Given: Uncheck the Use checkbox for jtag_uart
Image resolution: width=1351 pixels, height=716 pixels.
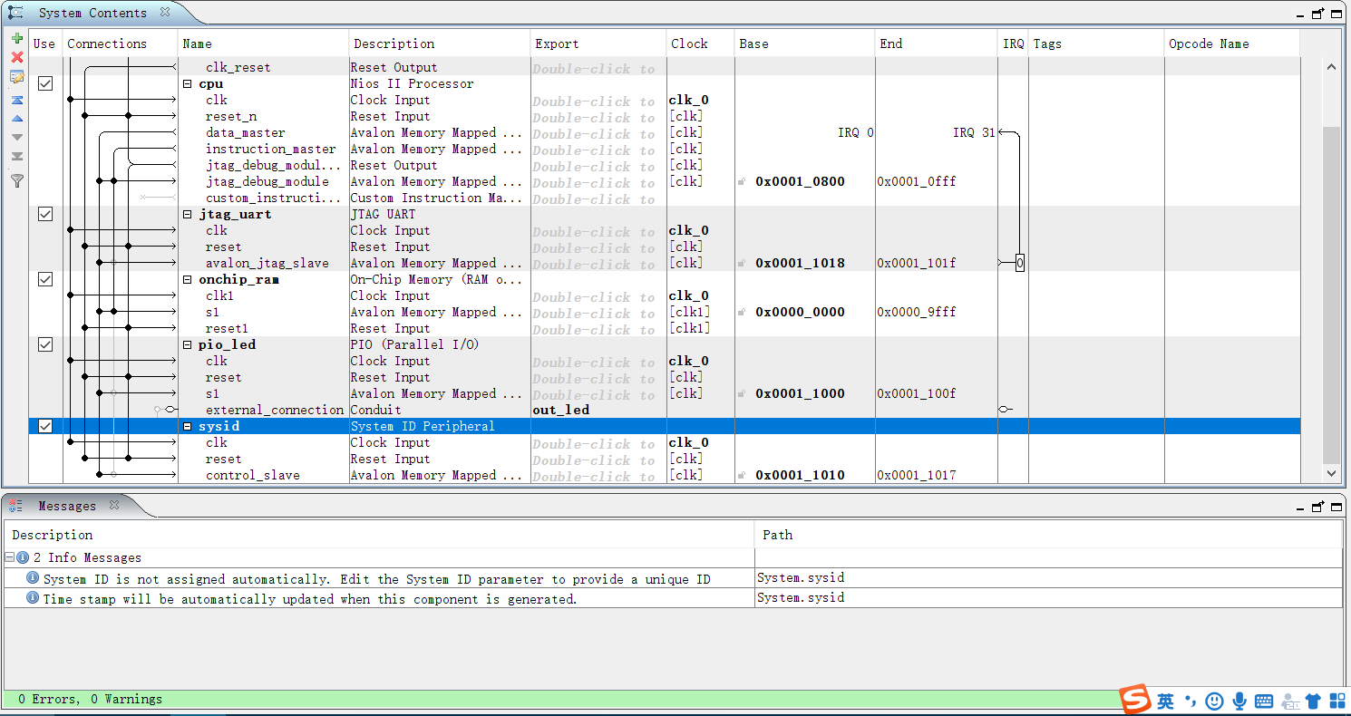Looking at the screenshot, I should 45,214.
